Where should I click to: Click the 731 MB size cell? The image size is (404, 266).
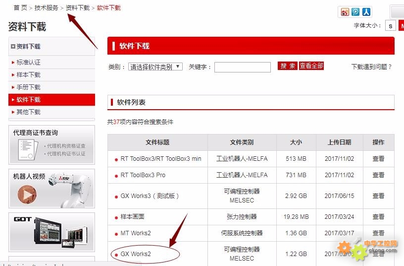tap(296, 175)
